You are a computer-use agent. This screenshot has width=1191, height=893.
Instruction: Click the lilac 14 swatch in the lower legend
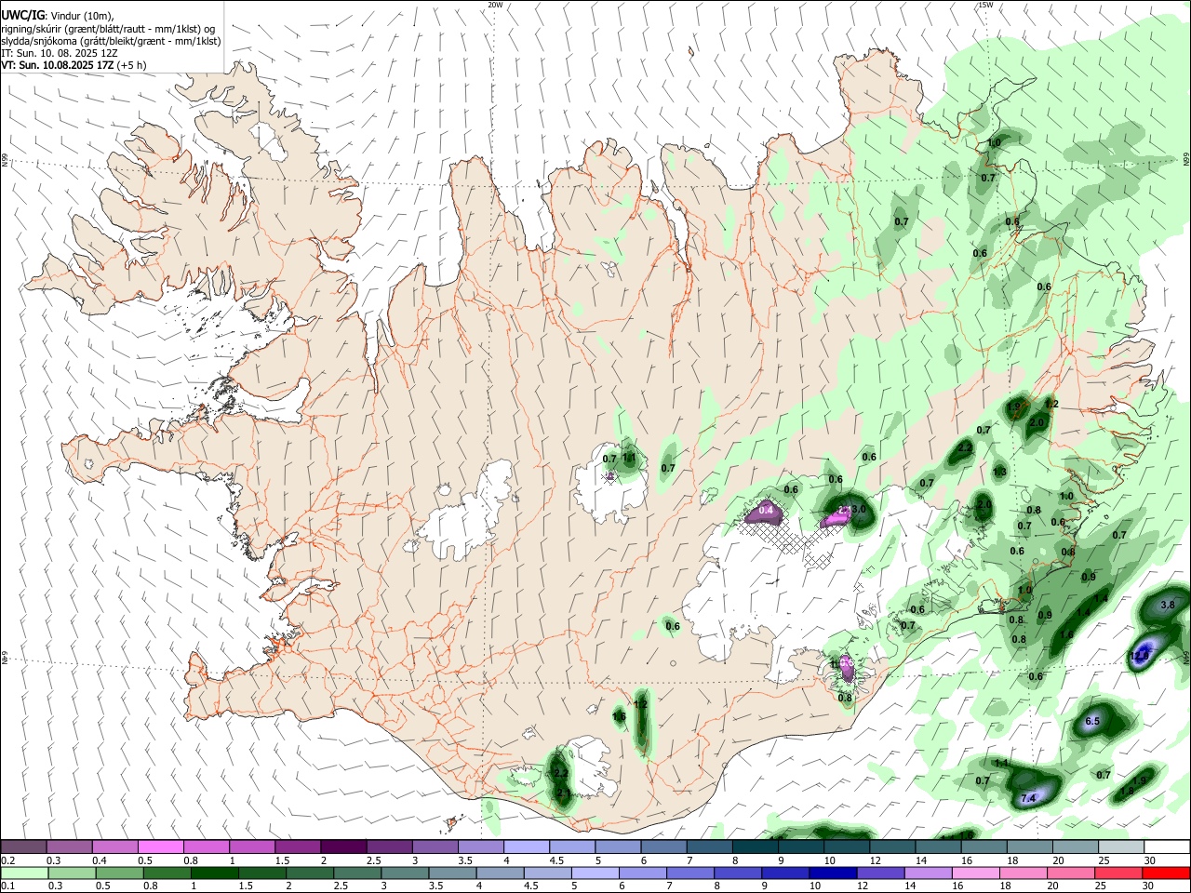pyautogui.click(x=928, y=873)
